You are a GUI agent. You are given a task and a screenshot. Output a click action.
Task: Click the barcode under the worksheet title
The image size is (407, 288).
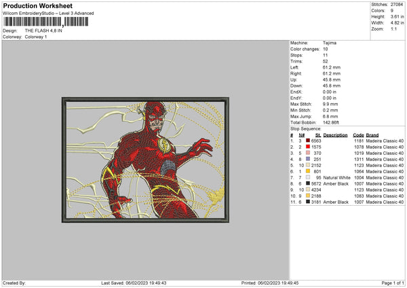45,22
